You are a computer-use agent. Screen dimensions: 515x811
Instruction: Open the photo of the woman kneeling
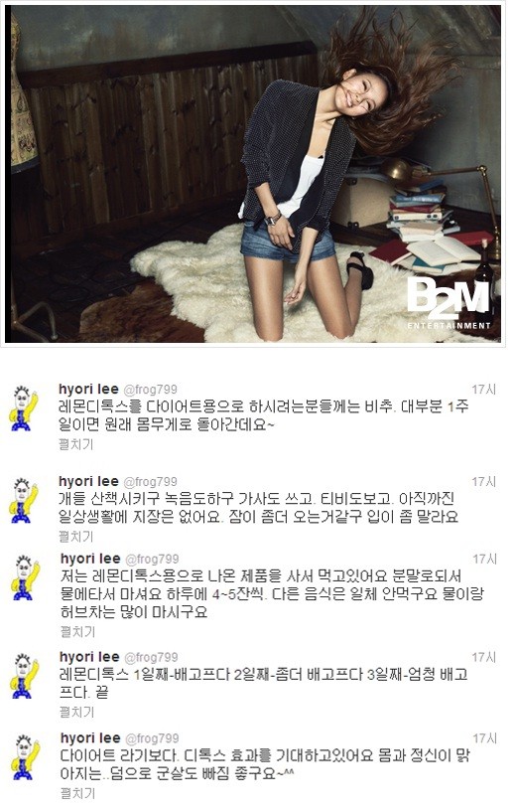point(253,174)
